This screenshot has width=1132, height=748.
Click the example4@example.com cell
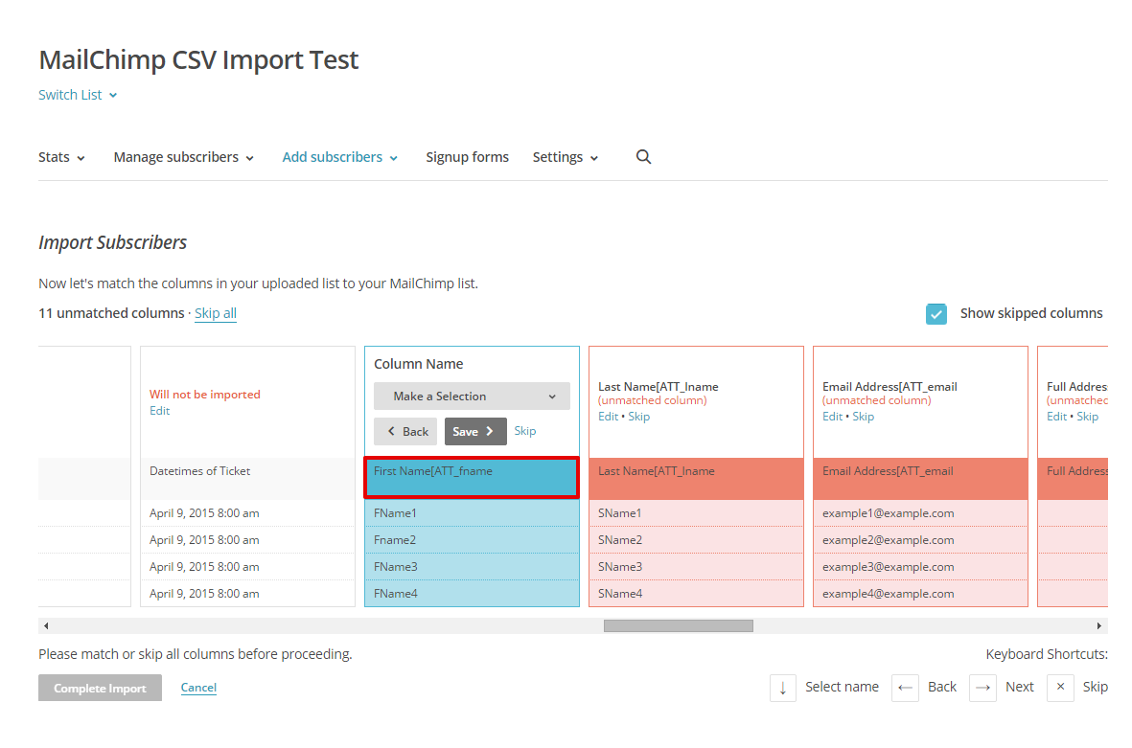click(920, 593)
